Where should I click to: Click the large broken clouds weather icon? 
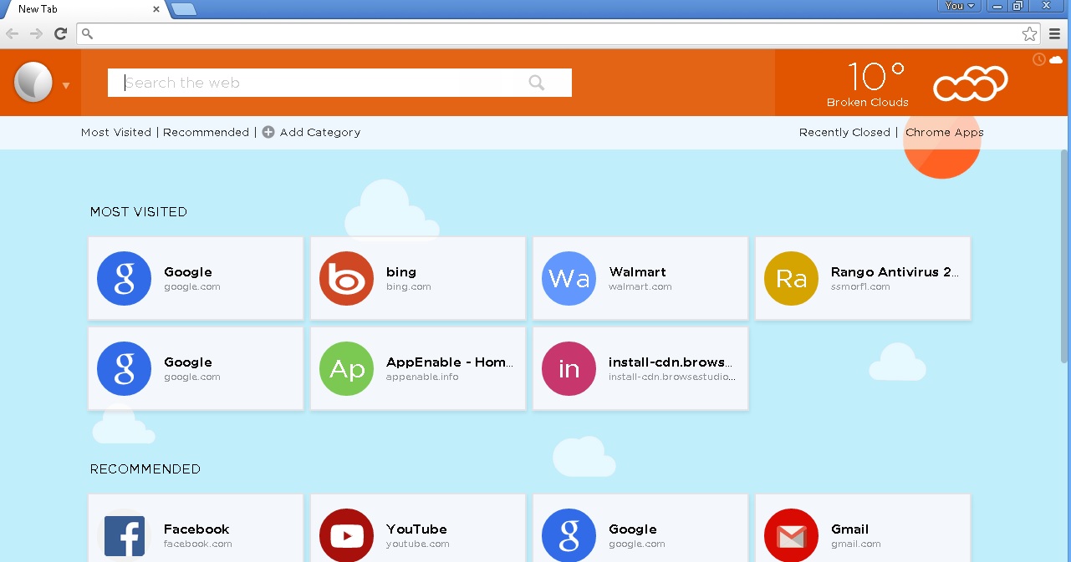tap(971, 83)
